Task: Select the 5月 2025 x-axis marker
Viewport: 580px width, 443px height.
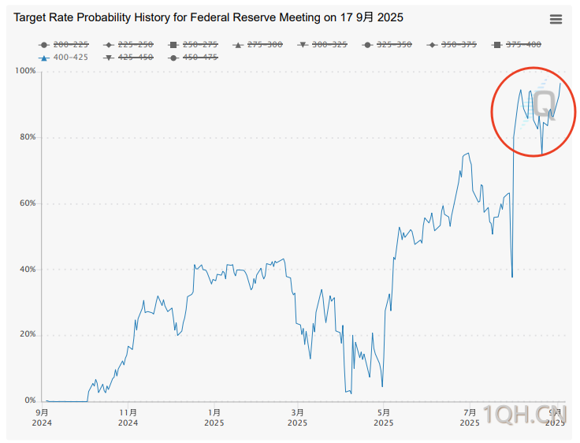Action: (384, 418)
